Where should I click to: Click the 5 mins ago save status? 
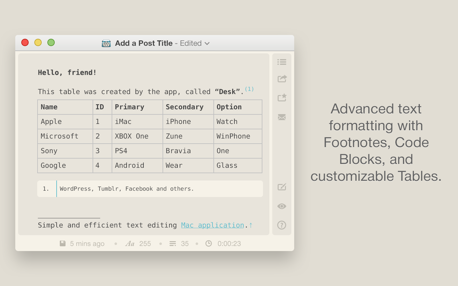[x=87, y=244]
